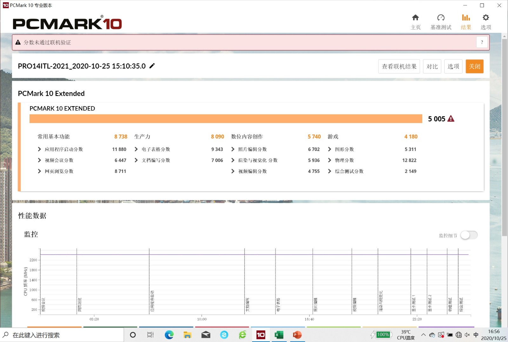Launch Microsoft Edge from taskbar

pyautogui.click(x=169, y=335)
